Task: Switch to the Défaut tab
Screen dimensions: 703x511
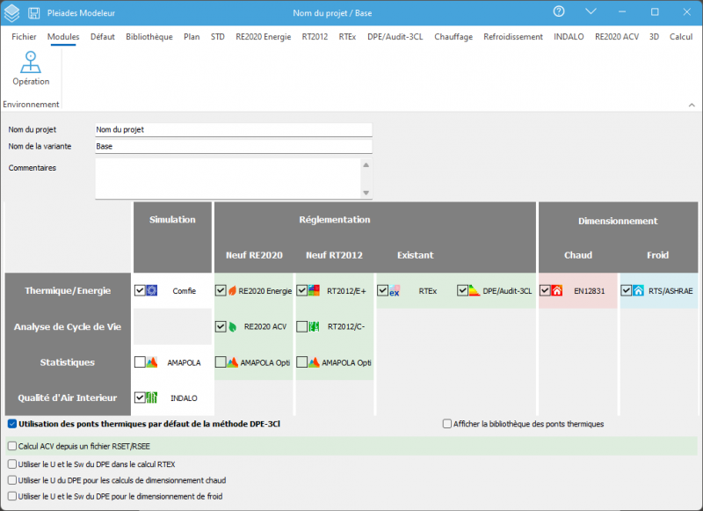Action: point(103,37)
